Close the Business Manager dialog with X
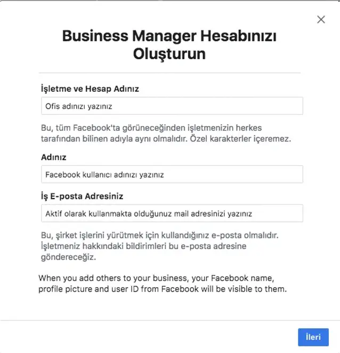Screen dimensions: 340x353 (321, 20)
